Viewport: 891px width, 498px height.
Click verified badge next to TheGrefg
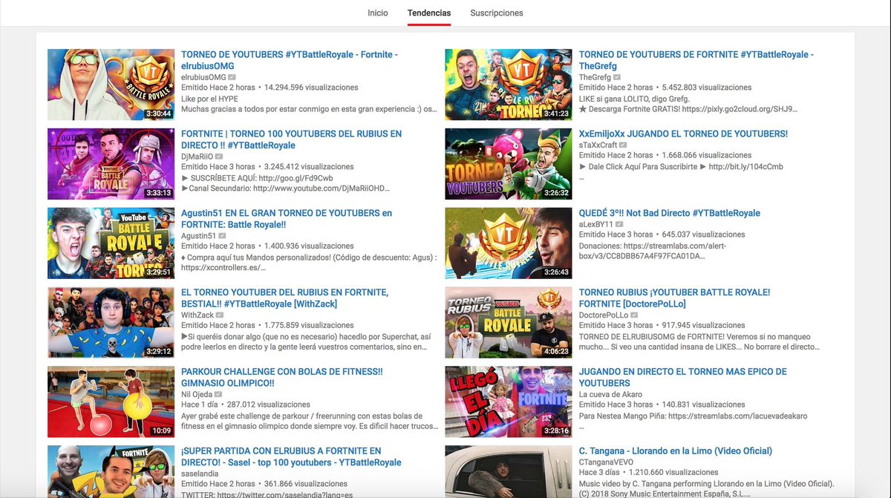click(x=618, y=77)
